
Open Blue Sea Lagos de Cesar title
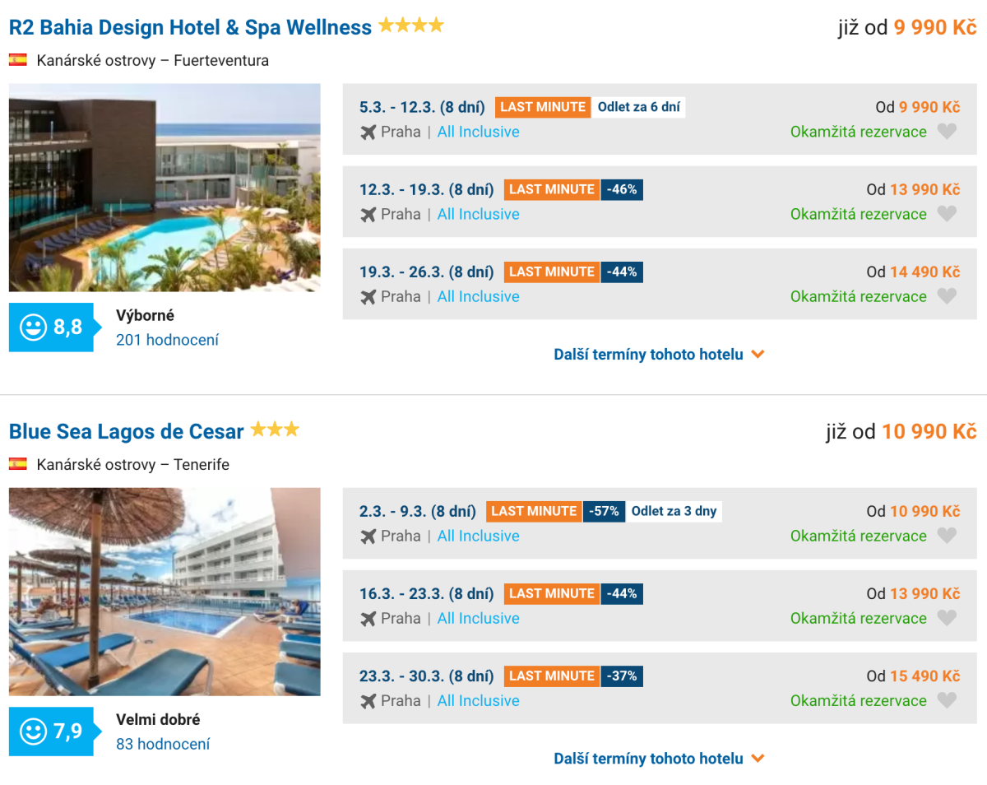click(126, 431)
